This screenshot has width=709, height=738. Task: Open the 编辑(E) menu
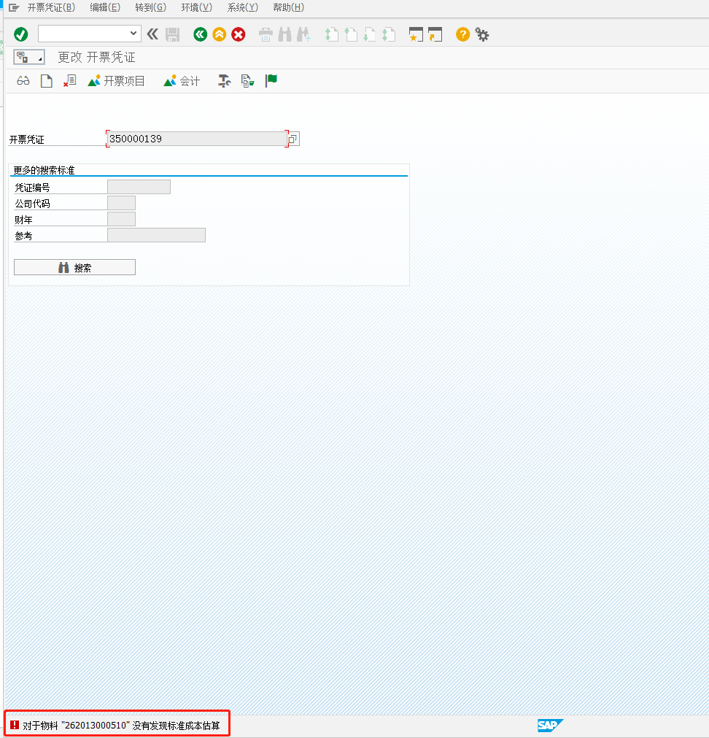(x=105, y=7)
